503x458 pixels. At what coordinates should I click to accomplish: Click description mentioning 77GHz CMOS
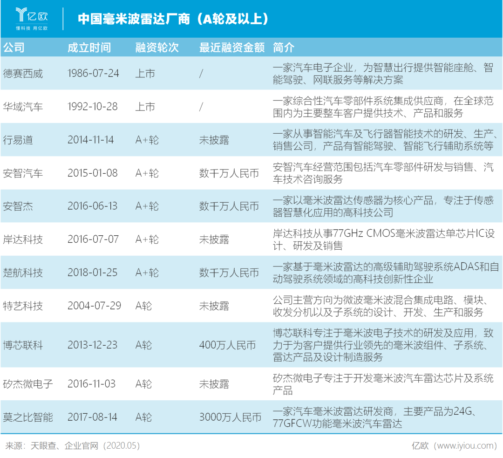pos(384,239)
